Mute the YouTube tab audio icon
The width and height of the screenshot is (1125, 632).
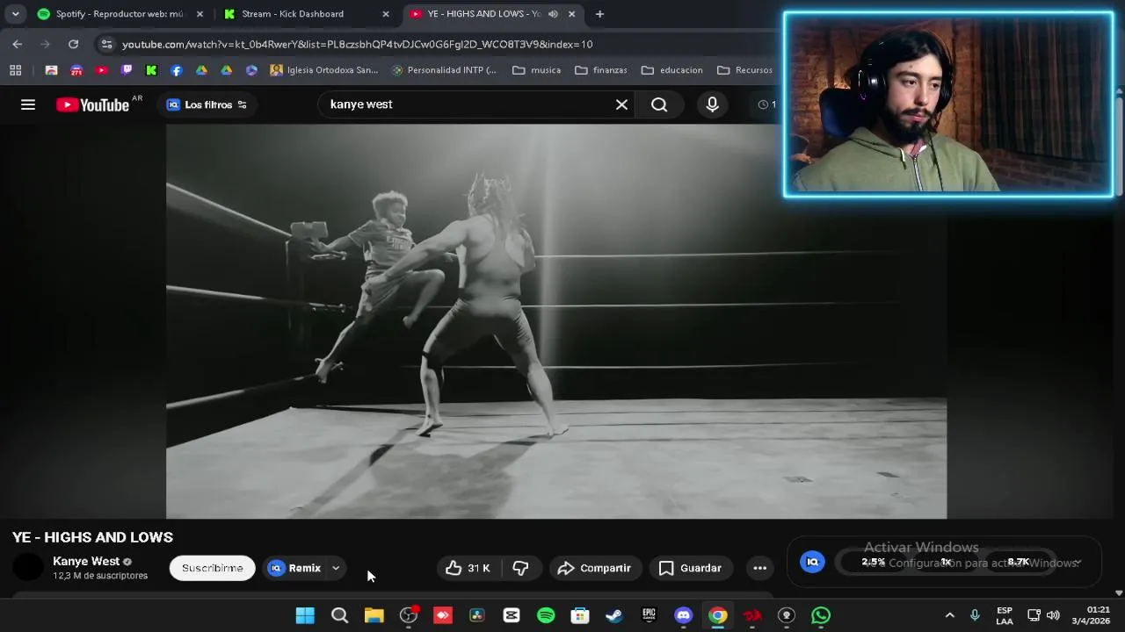tap(553, 14)
